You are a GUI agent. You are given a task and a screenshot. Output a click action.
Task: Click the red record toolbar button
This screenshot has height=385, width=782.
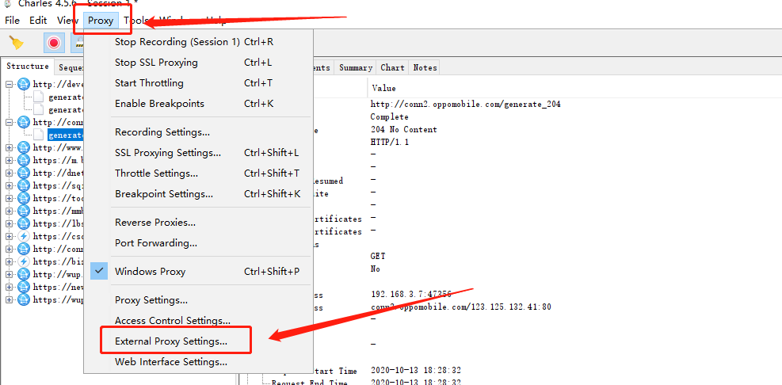[x=54, y=43]
